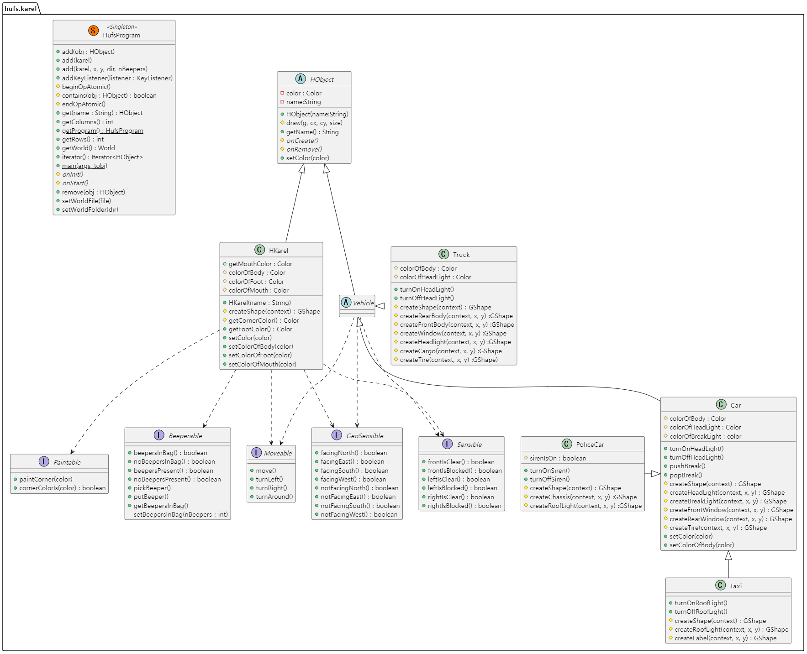The image size is (807, 654).
Task: Select createWindow(context, x, y) :GShape
Action: [x=453, y=333]
